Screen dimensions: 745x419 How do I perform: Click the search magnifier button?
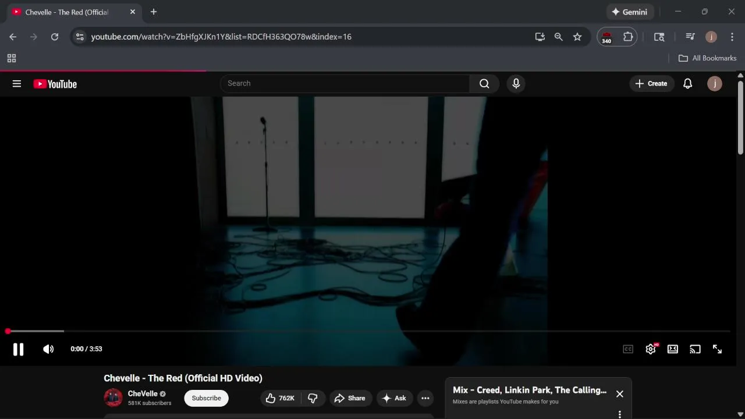pos(484,83)
